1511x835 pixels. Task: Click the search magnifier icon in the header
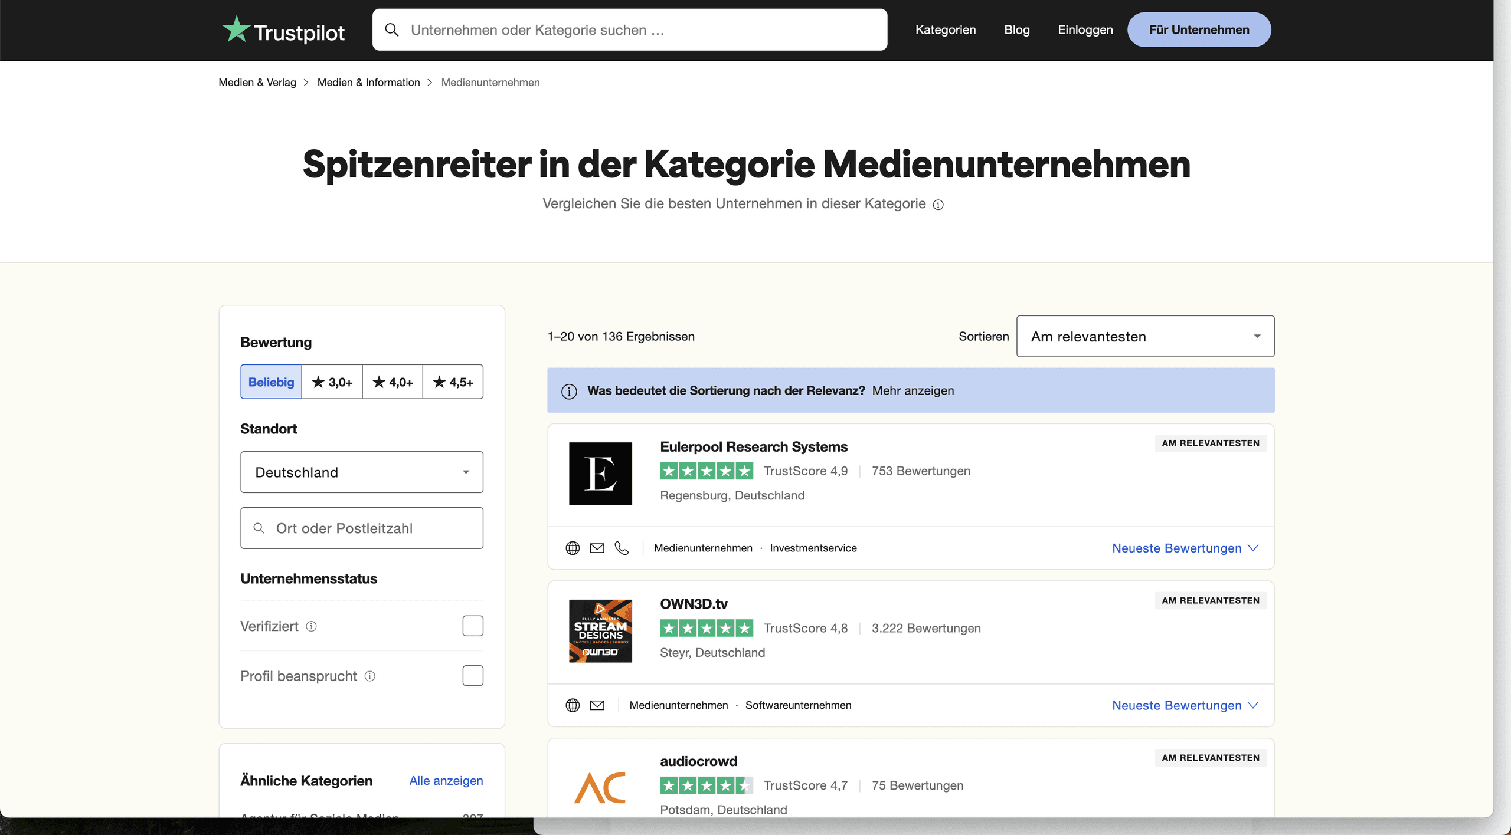(393, 29)
